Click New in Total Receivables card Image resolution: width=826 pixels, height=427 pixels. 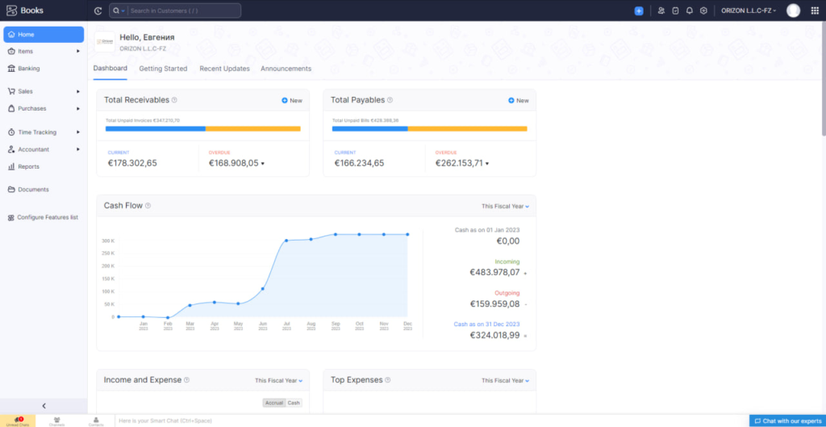[x=292, y=101]
